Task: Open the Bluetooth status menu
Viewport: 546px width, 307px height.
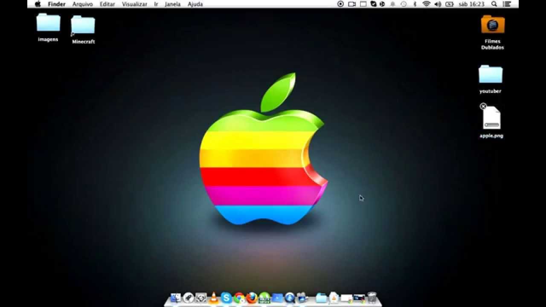Action: [415, 4]
